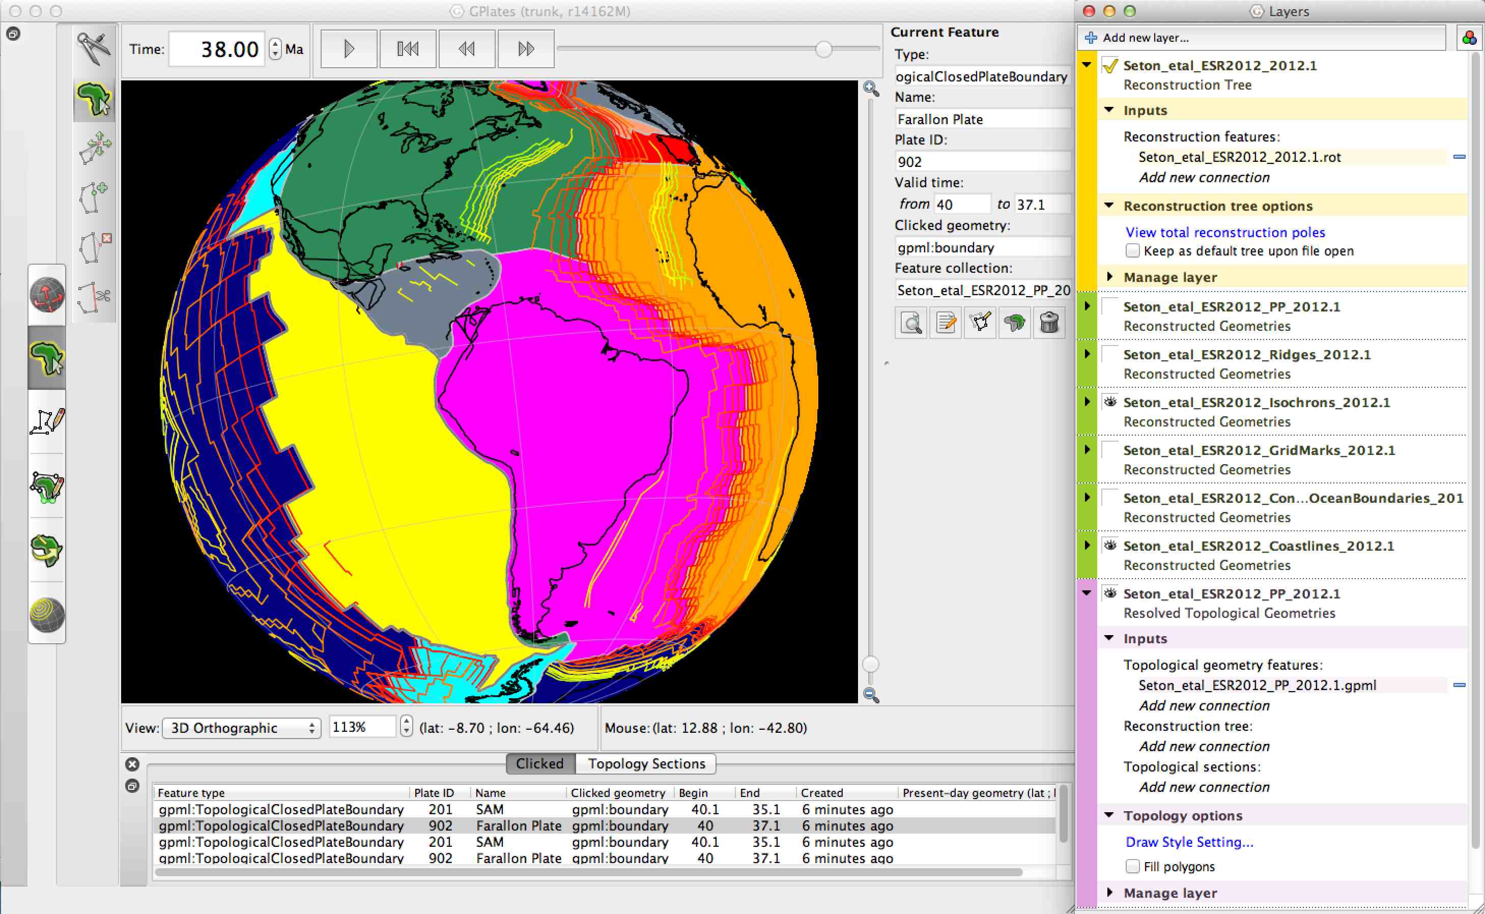The image size is (1485, 914).
Task: Toggle visibility of Seton_etal_ESR2012_2012.1 tree layer
Action: tap(1109, 65)
